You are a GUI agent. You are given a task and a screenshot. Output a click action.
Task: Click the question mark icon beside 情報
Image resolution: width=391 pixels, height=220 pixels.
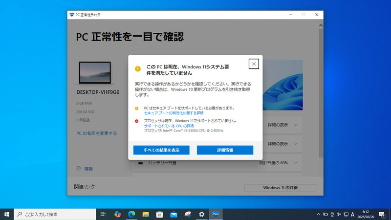(x=78, y=168)
